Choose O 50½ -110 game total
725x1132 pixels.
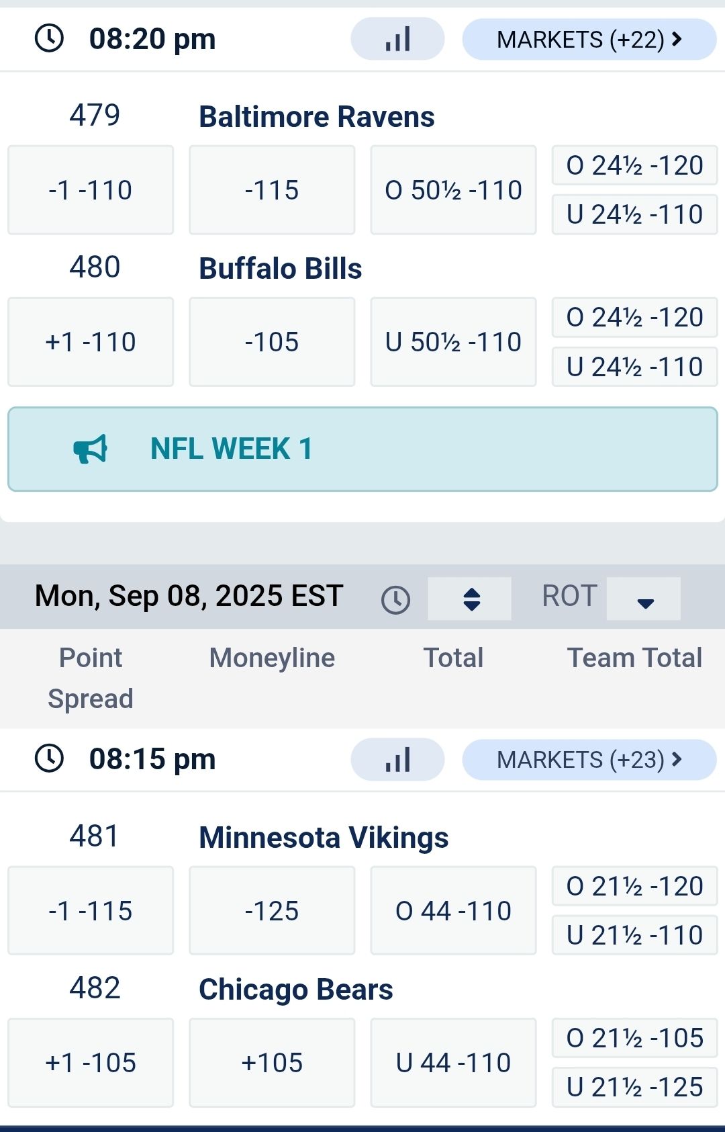coord(453,190)
